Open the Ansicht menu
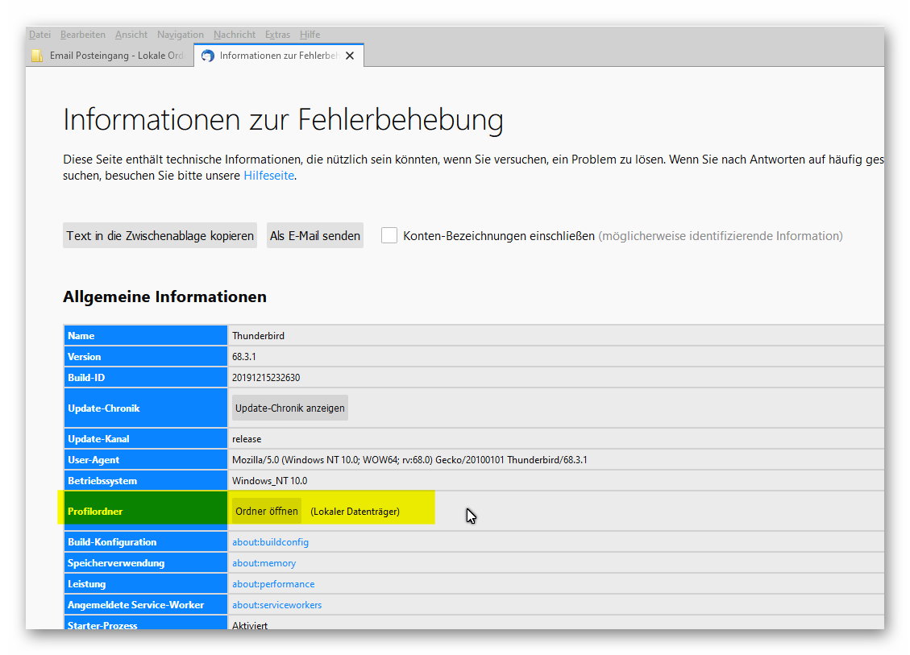Viewport: 910px width, 655px height. point(131,35)
